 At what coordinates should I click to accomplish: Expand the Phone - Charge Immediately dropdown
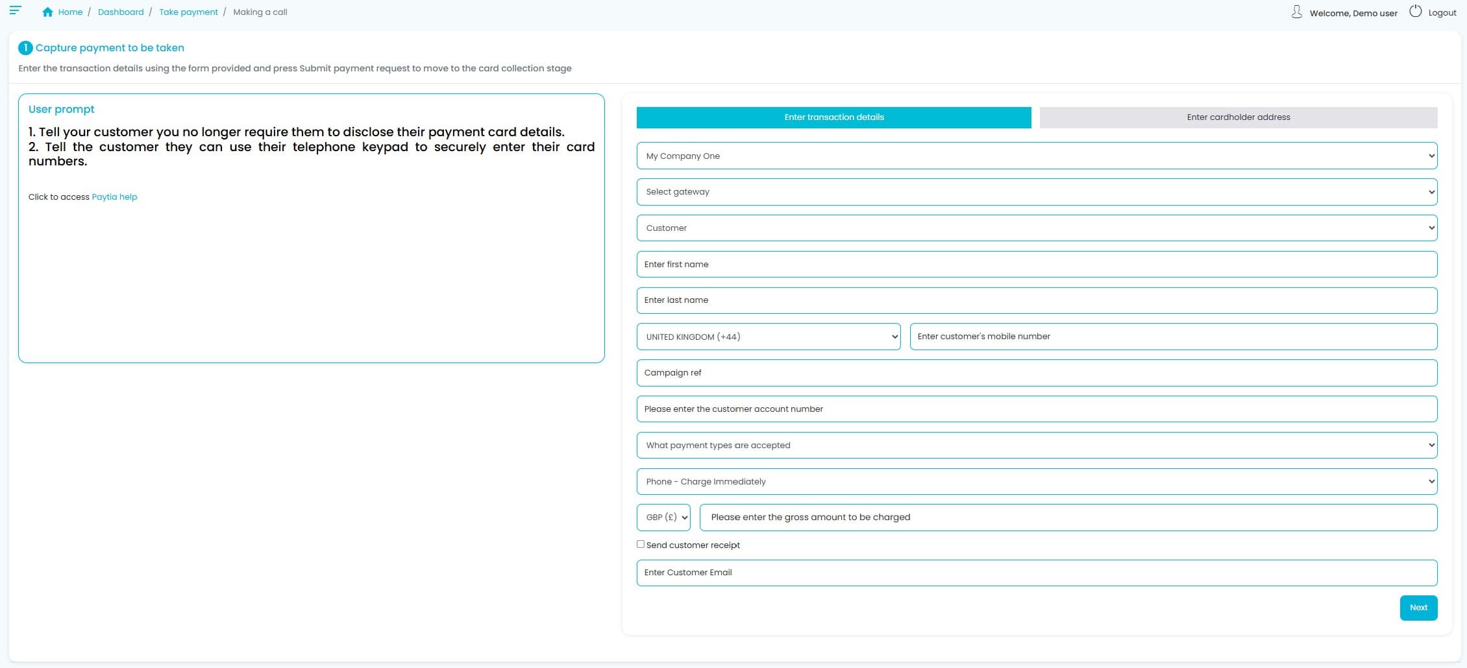[1037, 481]
